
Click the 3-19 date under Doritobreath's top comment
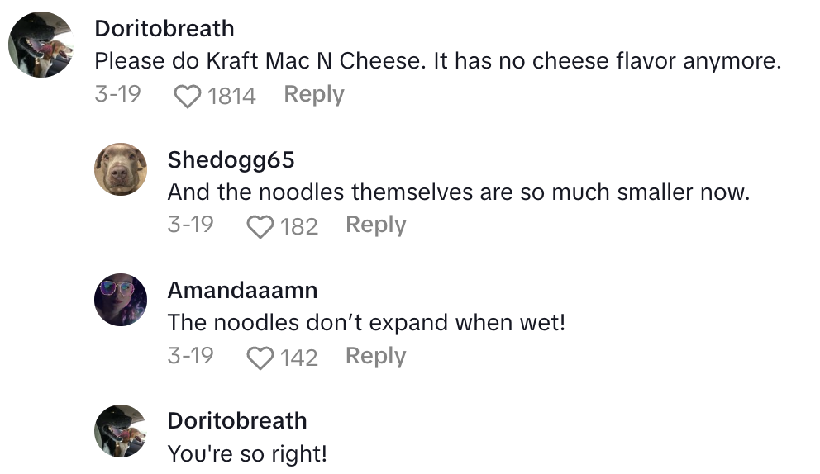tap(117, 94)
